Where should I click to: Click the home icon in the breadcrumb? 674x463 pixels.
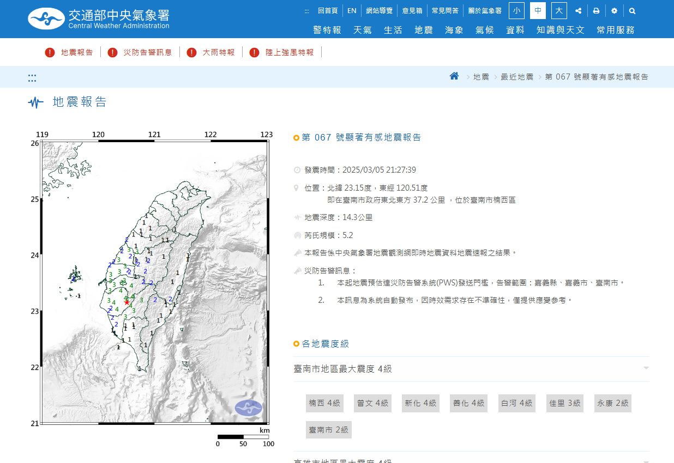pos(454,76)
